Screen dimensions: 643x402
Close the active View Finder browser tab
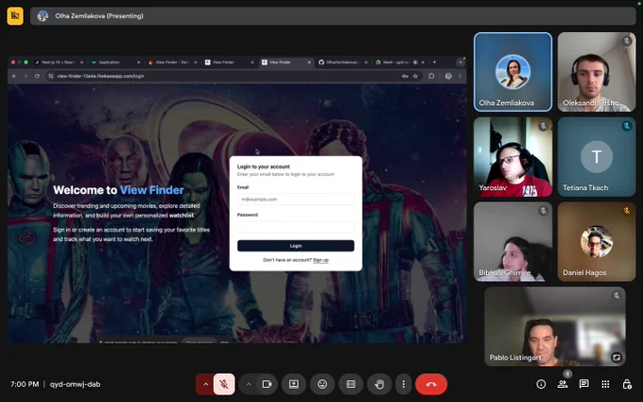(309, 62)
